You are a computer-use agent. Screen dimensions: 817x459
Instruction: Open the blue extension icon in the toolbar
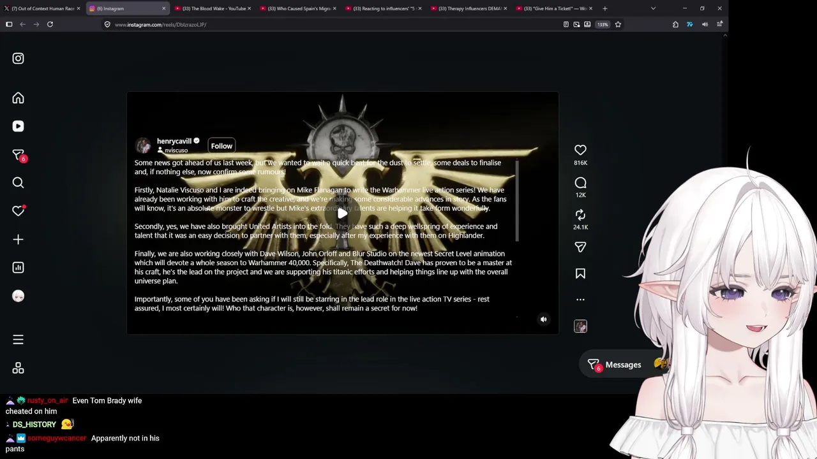coord(689,24)
